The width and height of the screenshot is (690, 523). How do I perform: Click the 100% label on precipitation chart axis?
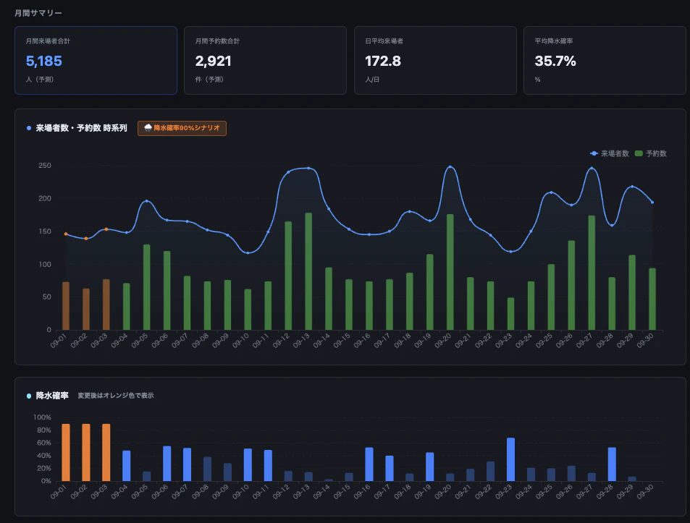(x=42, y=417)
